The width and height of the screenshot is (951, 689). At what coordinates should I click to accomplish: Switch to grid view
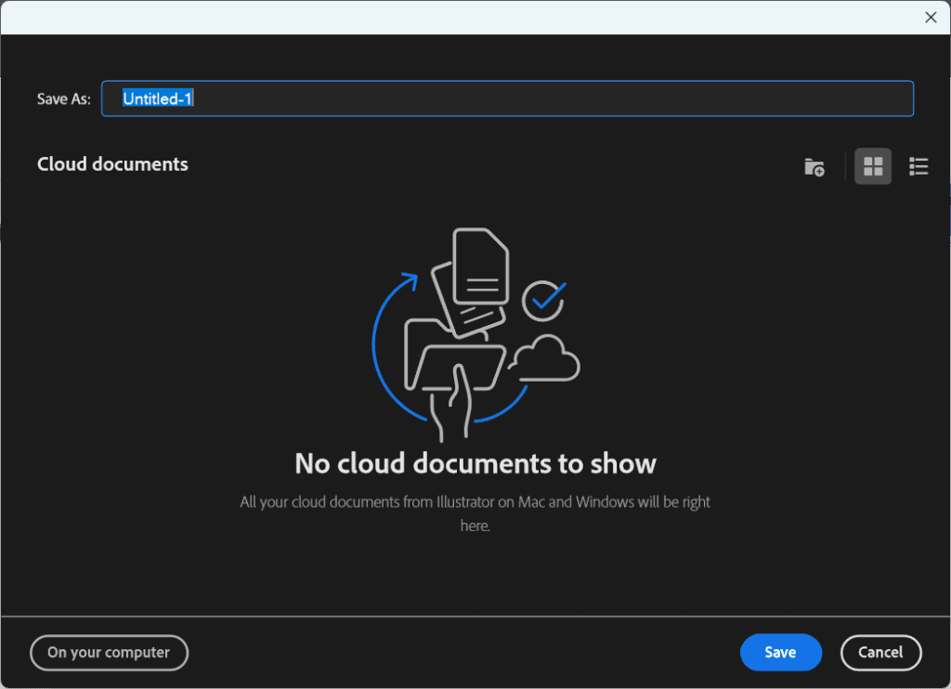pos(873,167)
